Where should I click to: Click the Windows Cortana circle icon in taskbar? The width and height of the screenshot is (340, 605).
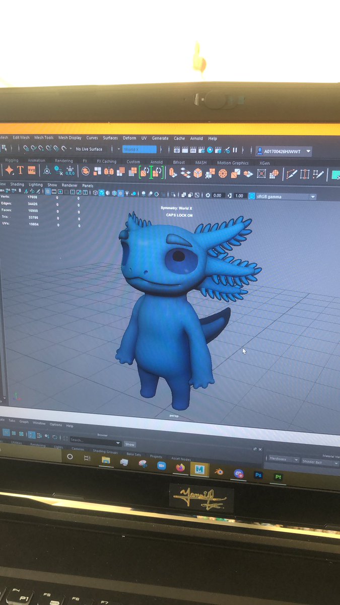coord(70,457)
